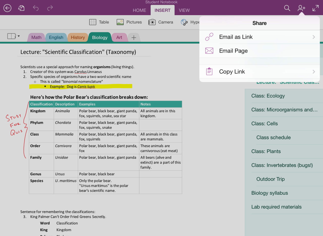Viewport: 323px width, 236px height.
Task: Open the notebook list dropdown
Action: [x=14, y=36]
